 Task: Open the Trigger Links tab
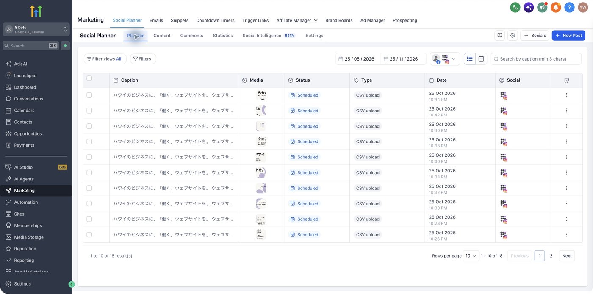tap(255, 20)
